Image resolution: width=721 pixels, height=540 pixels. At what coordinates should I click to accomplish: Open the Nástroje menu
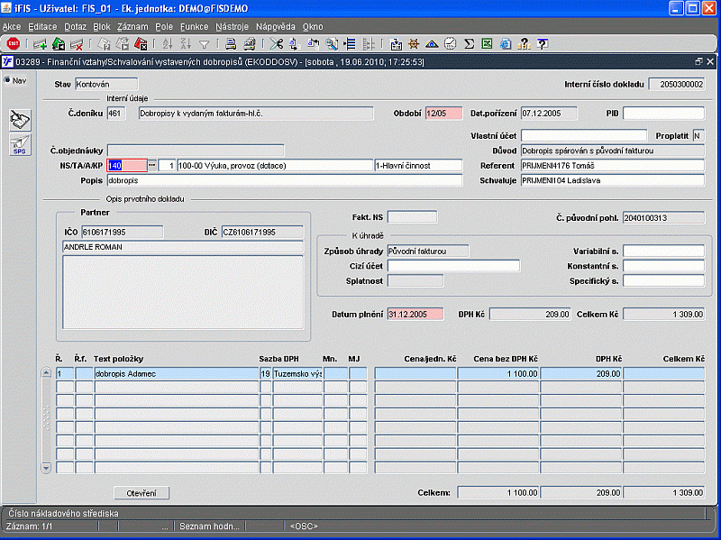[233, 27]
